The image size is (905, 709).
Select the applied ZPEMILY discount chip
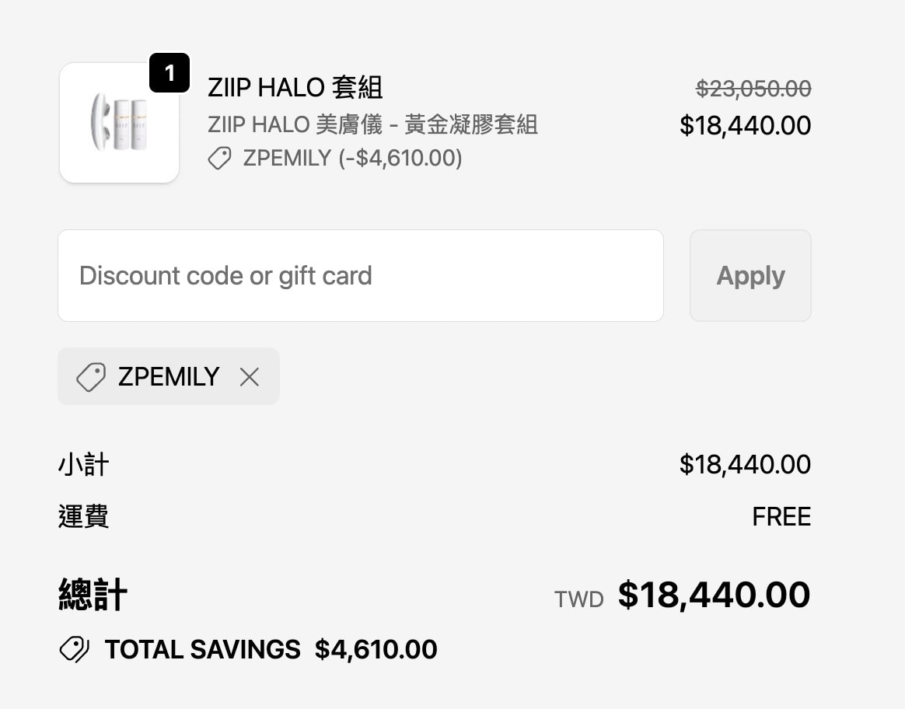(x=169, y=376)
